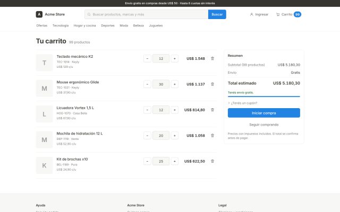Increase quantity of Kit de brochas x10
This screenshot has height=212, width=340.
[x=175, y=161]
